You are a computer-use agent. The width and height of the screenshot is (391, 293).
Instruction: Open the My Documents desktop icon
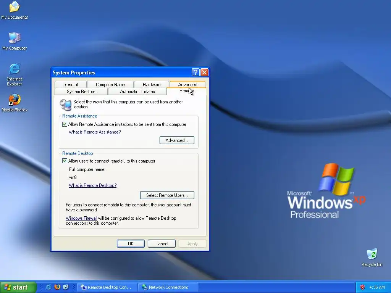click(15, 10)
